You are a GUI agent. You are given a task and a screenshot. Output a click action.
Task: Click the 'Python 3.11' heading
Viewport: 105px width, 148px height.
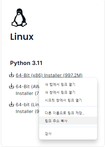(x=26, y=63)
